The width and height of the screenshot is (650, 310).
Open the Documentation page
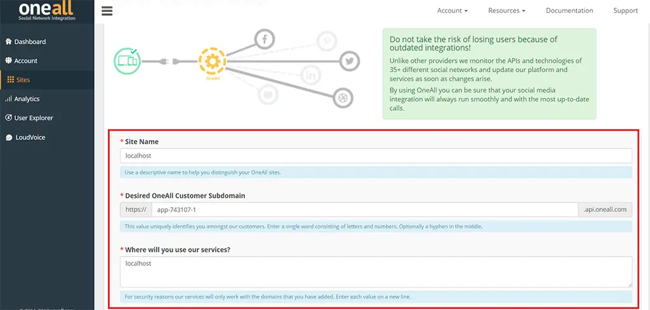pos(569,10)
